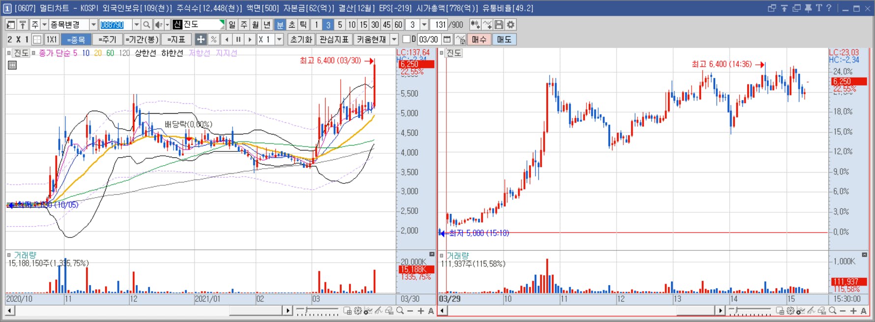Viewport: 875px width, 322px height.
Task: Toggle the =지표 sync button
Action: (176, 39)
